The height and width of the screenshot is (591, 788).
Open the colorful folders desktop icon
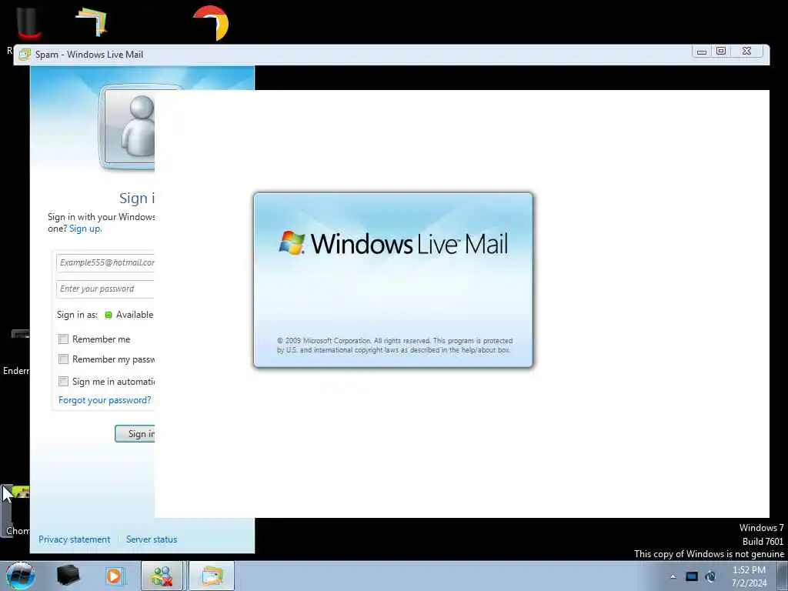(92, 22)
